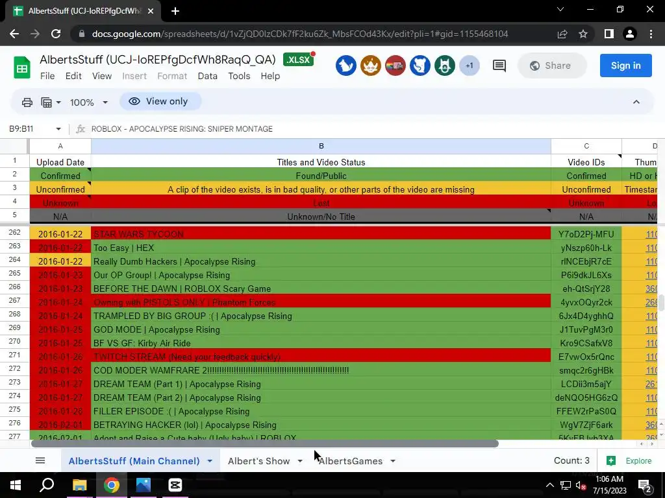
Task: Open the all sheets list icon
Action: [40, 460]
